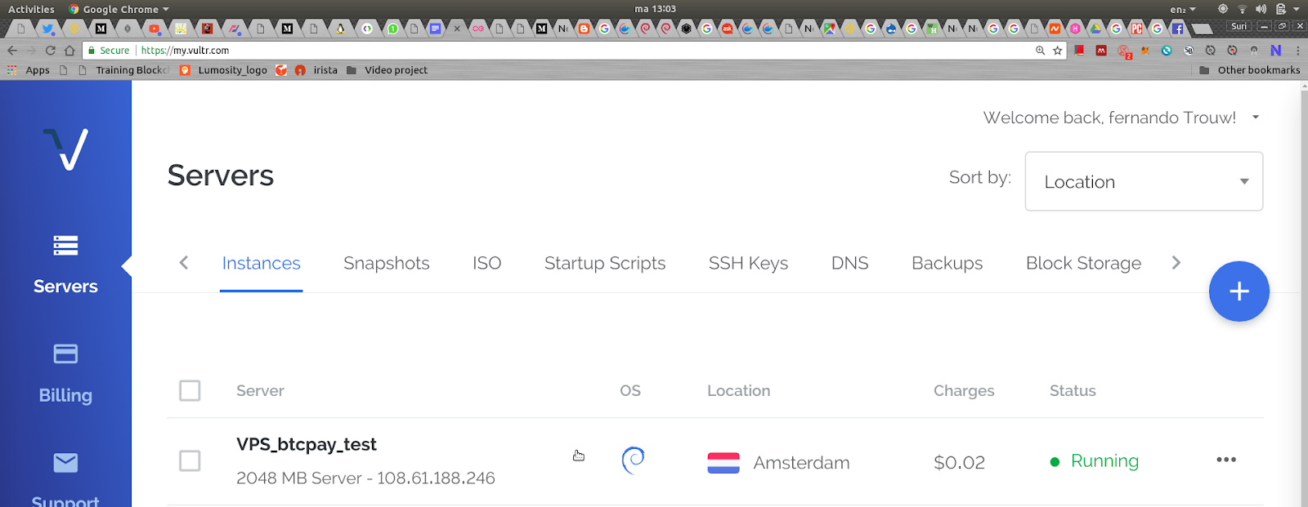Tick the select-all servers checkbox in the header
The image size is (1308, 507).
click(190, 390)
